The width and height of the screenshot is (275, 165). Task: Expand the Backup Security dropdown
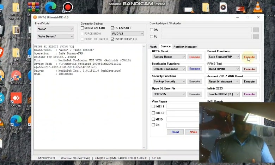click(169, 81)
